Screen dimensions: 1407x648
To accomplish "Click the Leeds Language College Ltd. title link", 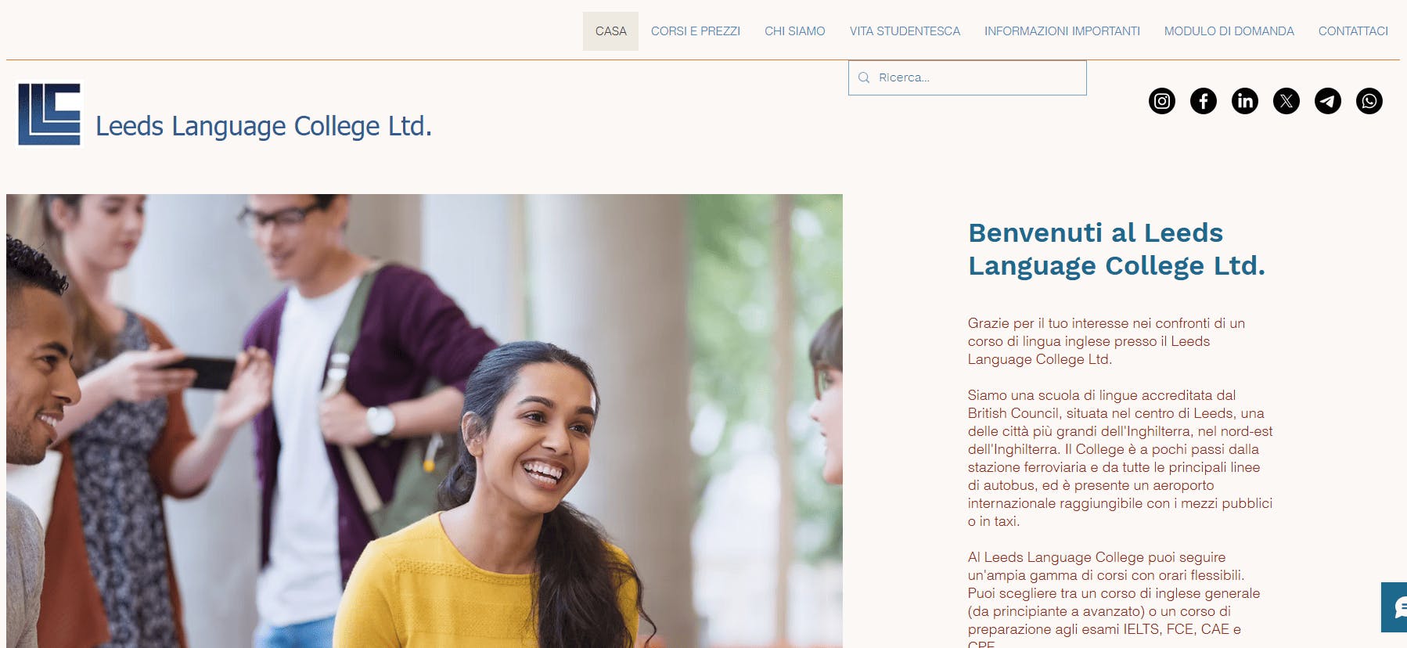I will click(x=264, y=126).
